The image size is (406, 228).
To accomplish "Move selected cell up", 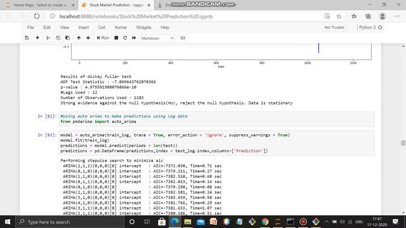I will [x=79, y=38].
